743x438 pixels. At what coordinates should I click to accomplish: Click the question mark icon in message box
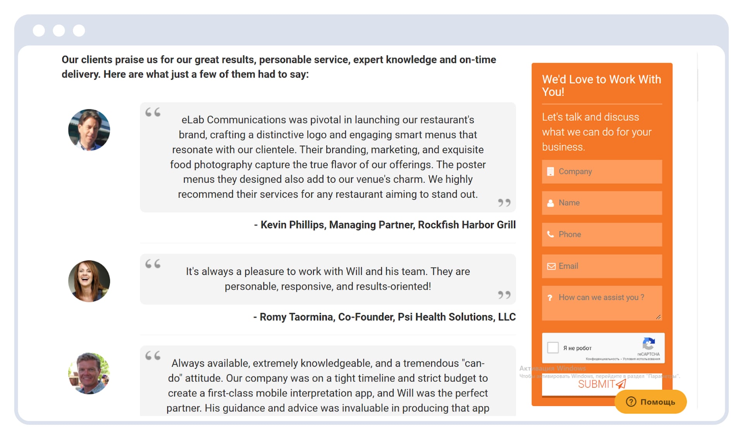pyautogui.click(x=550, y=298)
